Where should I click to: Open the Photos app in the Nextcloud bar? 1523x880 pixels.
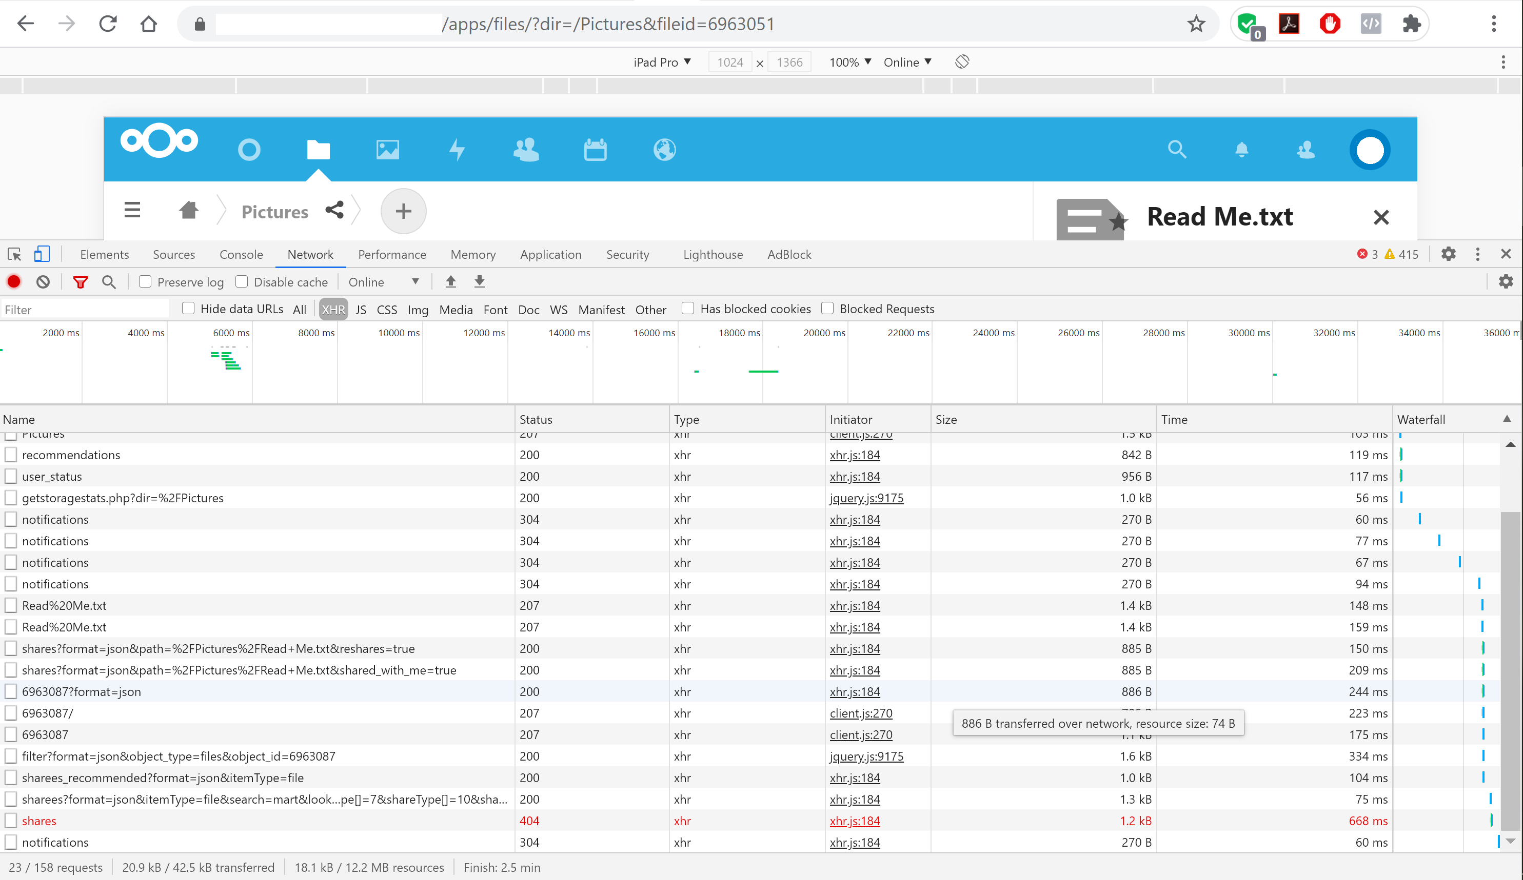tap(387, 150)
